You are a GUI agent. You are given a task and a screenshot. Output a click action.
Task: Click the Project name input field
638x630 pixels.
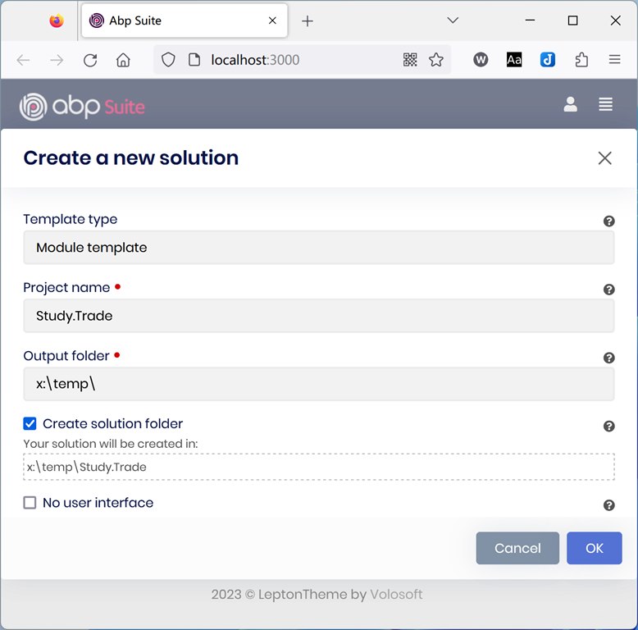[x=318, y=316]
